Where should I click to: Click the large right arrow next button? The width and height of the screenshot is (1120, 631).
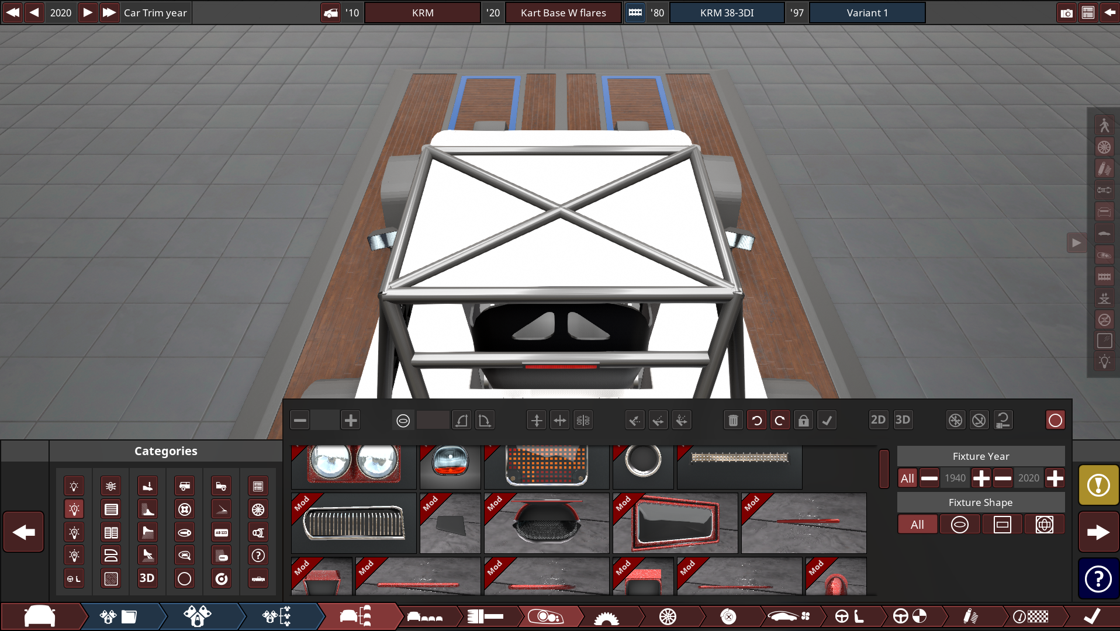tap(1098, 532)
